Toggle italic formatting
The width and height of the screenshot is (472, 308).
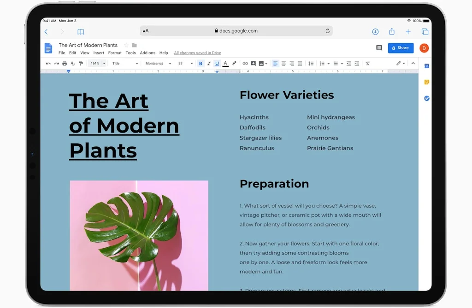coord(209,63)
